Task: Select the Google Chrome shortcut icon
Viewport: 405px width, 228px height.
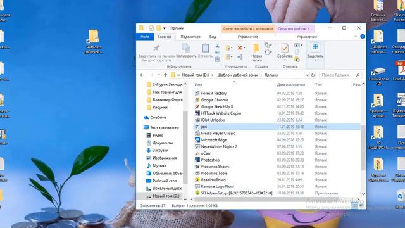Action: click(x=197, y=100)
